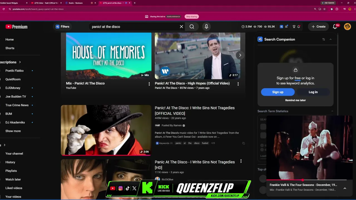Screen dimensions: 356x200
Task: Click the zoom magnifier icon in address bar
Action: tap(315, 9)
